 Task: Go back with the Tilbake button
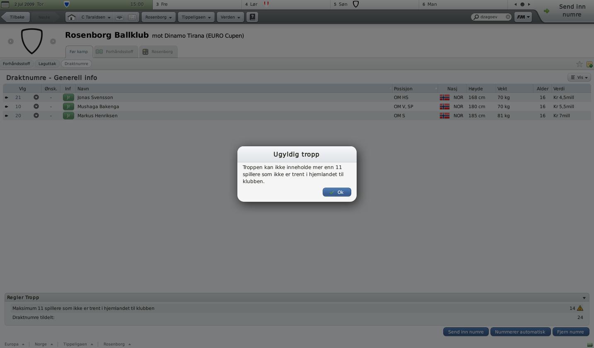pos(15,17)
